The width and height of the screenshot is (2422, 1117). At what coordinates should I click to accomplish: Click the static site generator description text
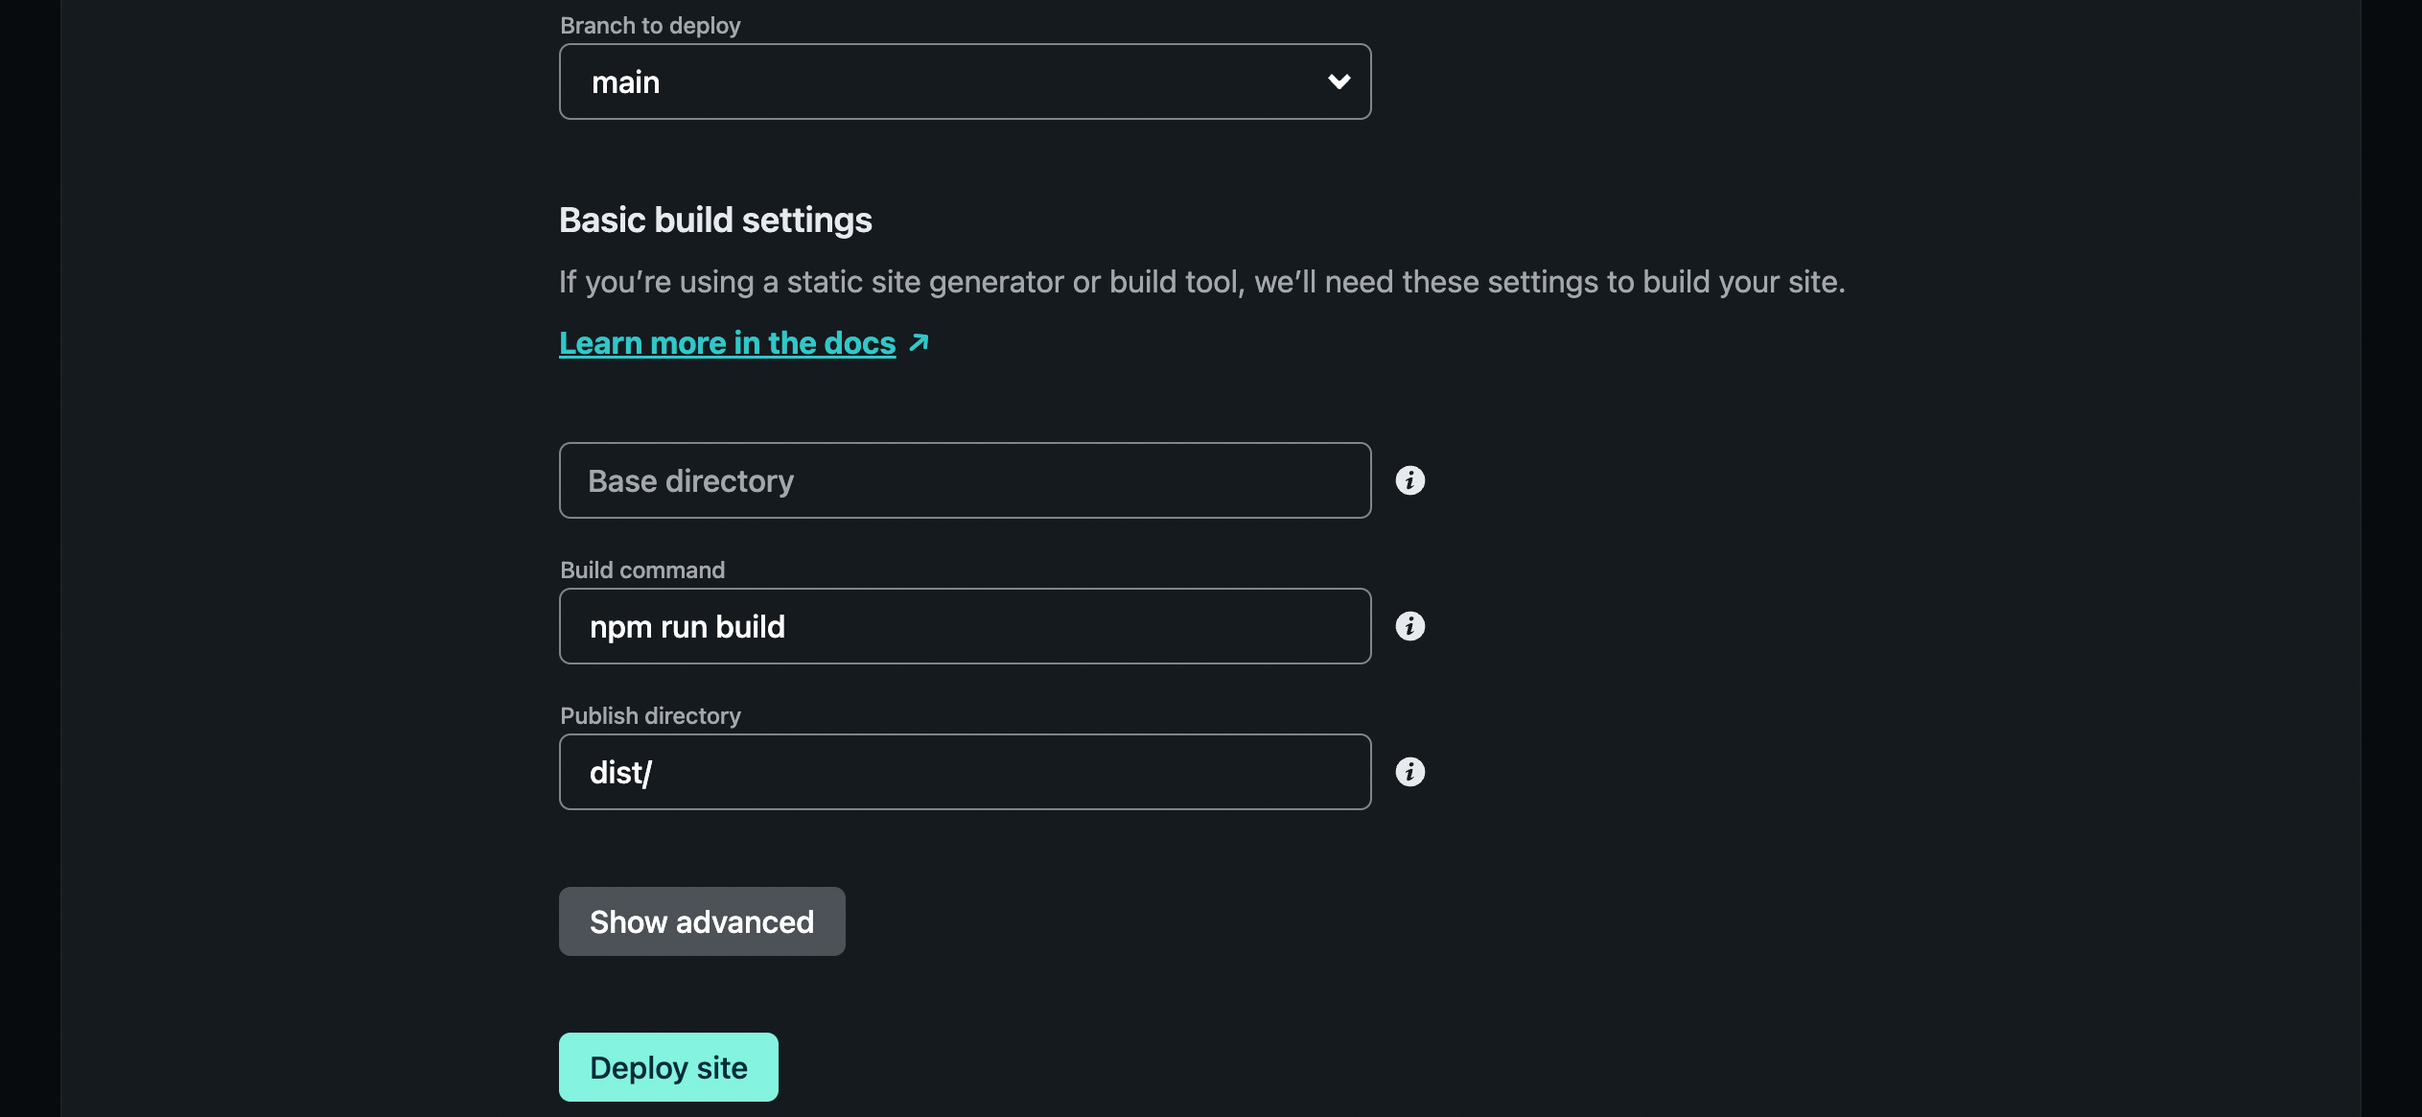[x=1201, y=282]
